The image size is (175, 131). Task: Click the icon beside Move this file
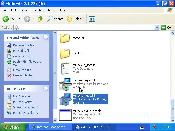point(9,51)
